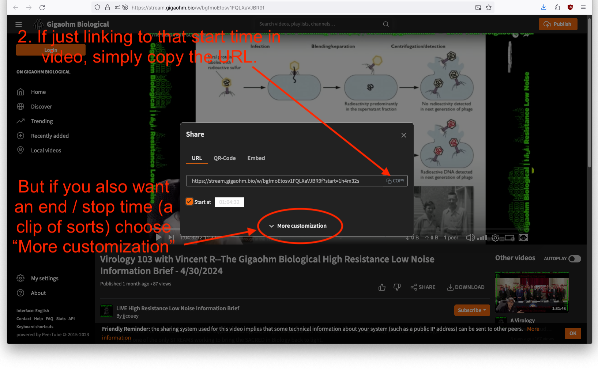Select the URL tab
The height and width of the screenshot is (371, 598).
pyautogui.click(x=197, y=158)
